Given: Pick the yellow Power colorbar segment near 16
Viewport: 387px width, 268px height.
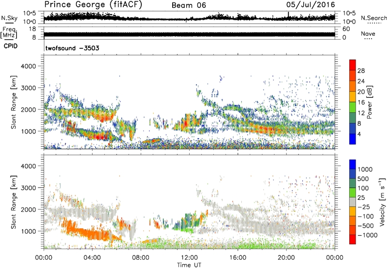Looking at the screenshot, I should tap(353, 97).
